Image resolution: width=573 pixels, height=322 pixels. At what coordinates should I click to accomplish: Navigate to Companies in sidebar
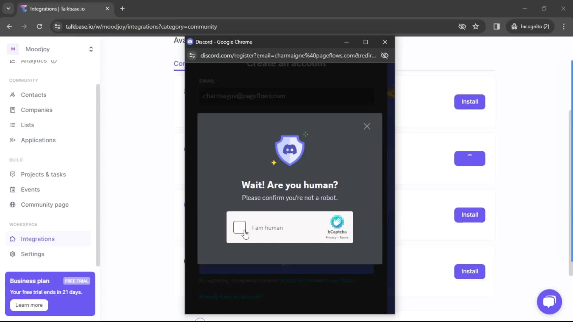pos(37,110)
